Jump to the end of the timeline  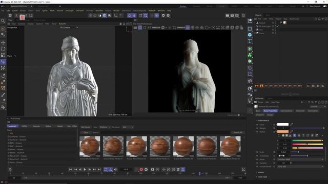point(99,170)
